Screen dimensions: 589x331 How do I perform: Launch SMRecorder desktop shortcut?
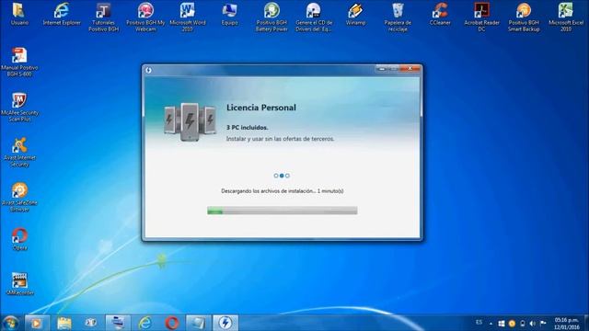pyautogui.click(x=19, y=284)
